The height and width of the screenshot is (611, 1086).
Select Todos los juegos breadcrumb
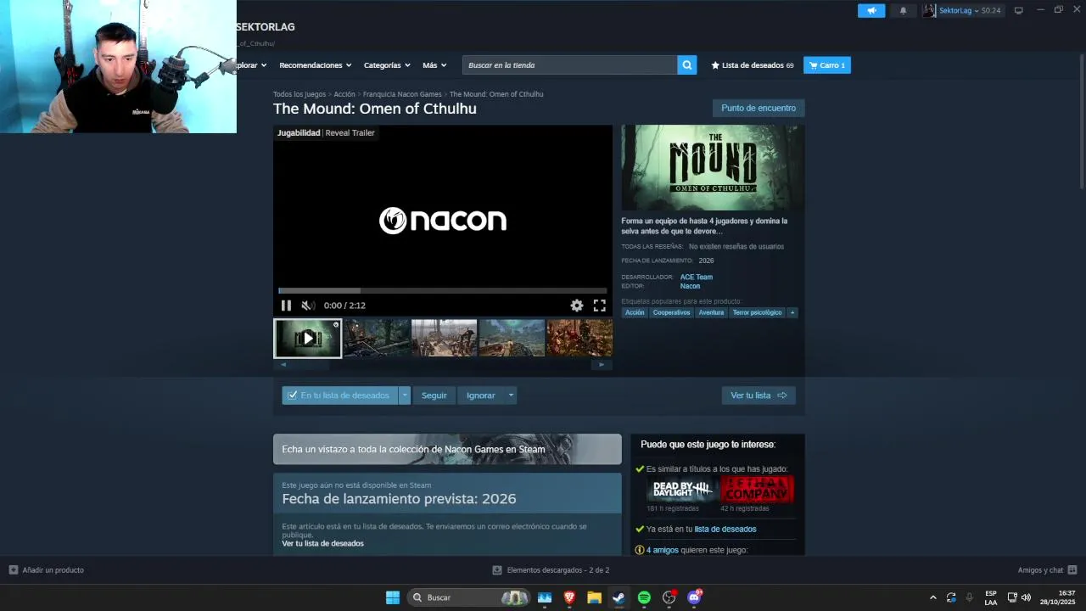(299, 94)
